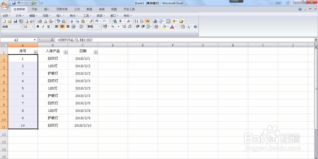Open the number format dropdown 常规
This screenshot has height=159, width=318.
pos(100,27)
